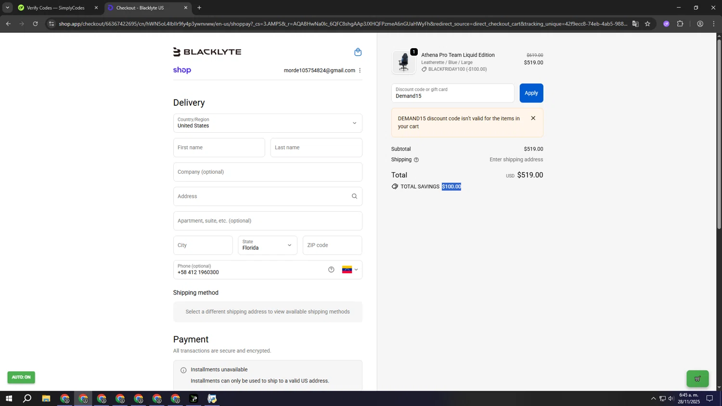This screenshot has width=722, height=406.
Task: Click the highlighted $100.00 savings amount
Action: pos(451,187)
